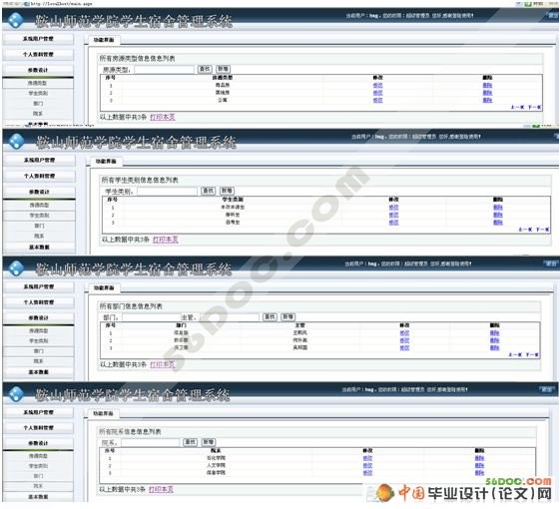Go to 下一页 in 房源类型 table
This screenshot has height=509, width=560.
click(534, 107)
